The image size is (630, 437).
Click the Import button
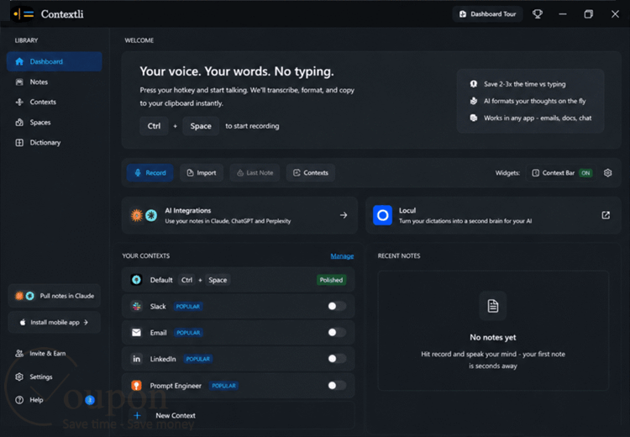pos(202,173)
